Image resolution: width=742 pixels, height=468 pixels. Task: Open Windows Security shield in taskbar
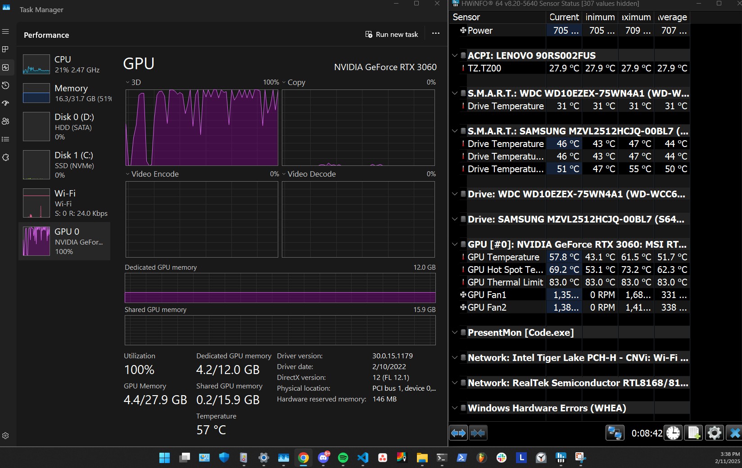pyautogui.click(x=224, y=458)
